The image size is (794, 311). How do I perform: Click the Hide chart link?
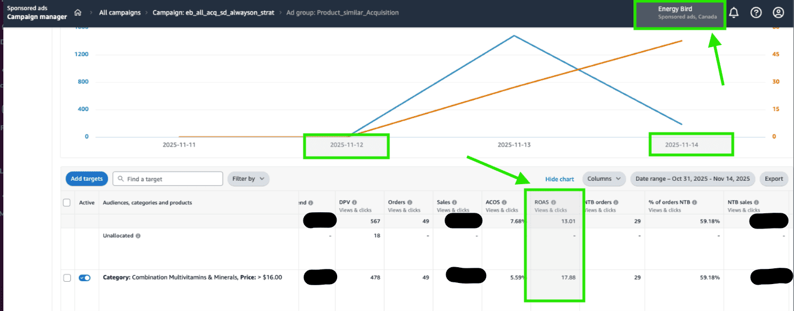coord(560,179)
